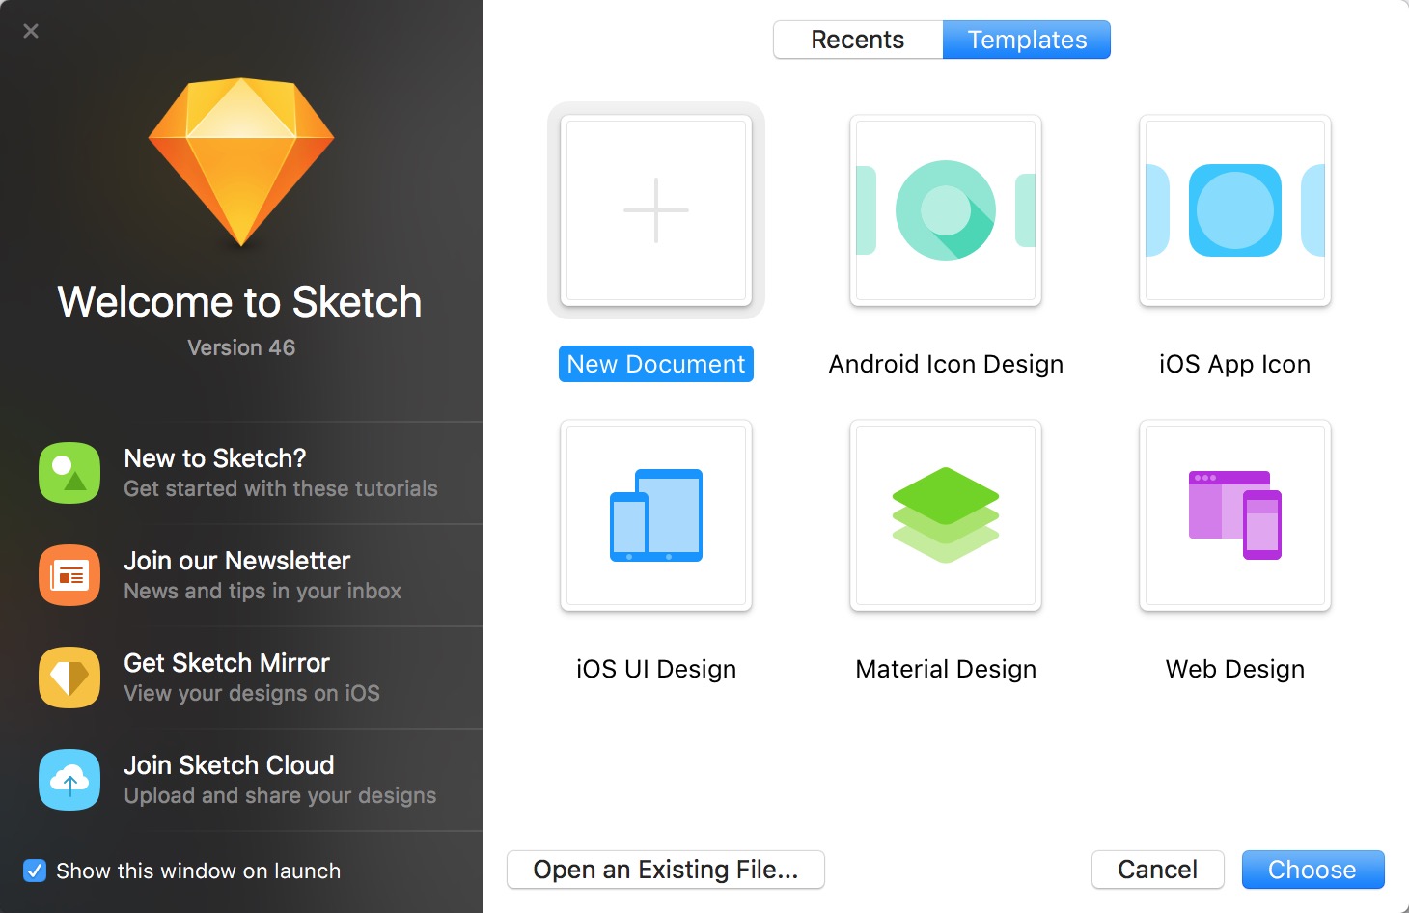Click the Choose button

click(x=1312, y=870)
